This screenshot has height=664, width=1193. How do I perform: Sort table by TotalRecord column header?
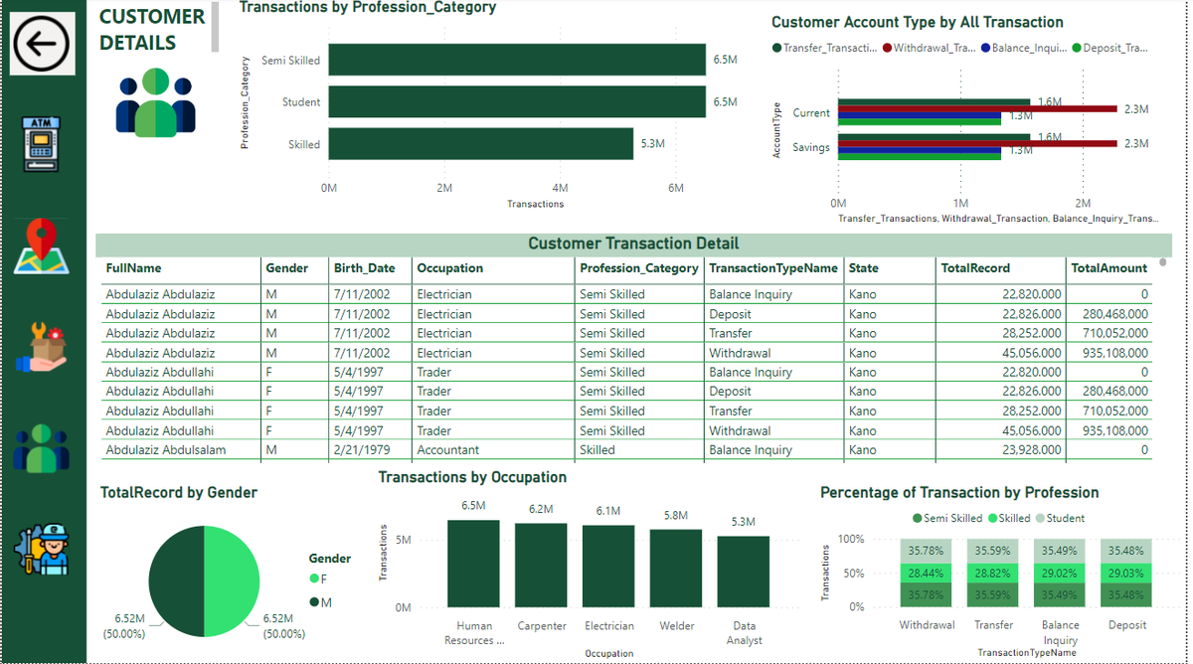pos(975,268)
